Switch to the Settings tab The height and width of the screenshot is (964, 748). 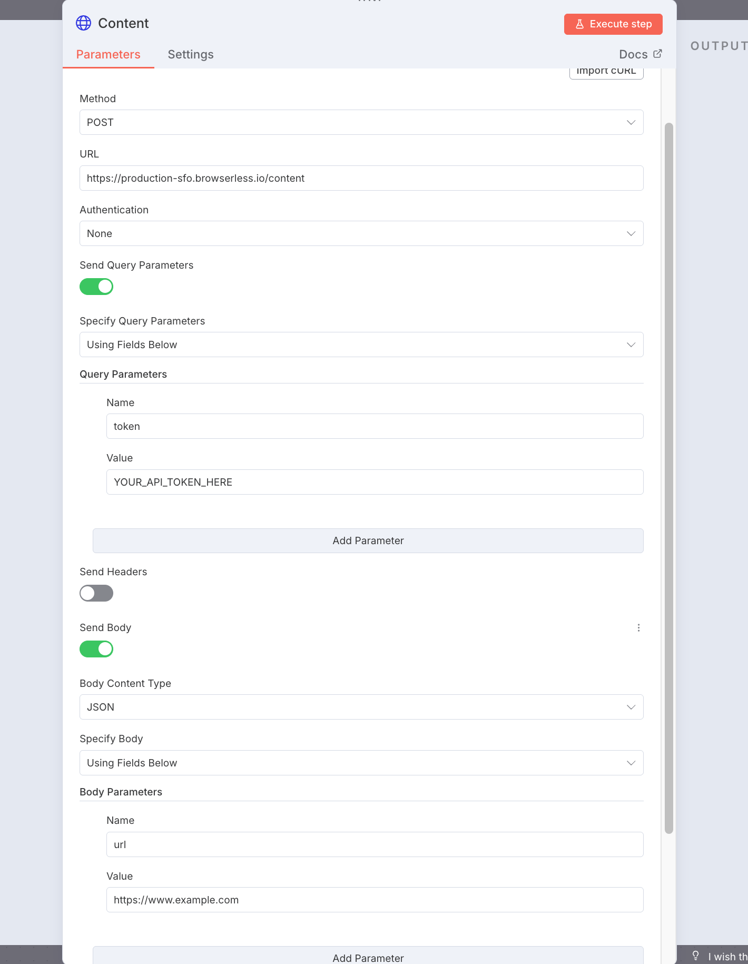(x=191, y=54)
